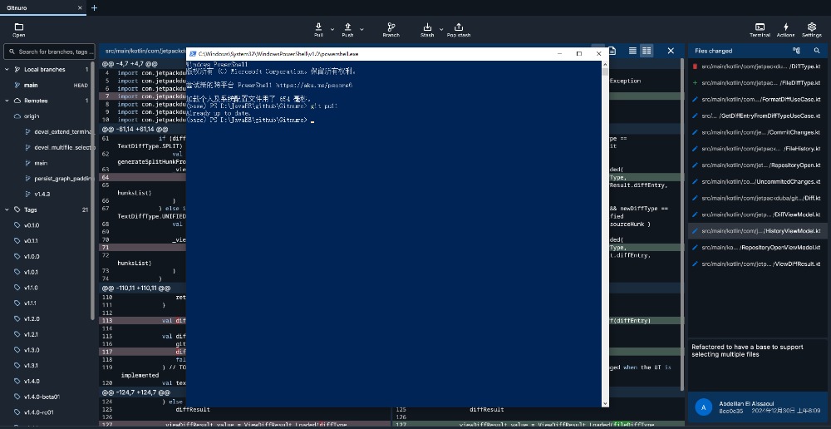Viewport: 831px width, 429px height.
Task: Collapse the Tags section
Action: click(x=7, y=210)
